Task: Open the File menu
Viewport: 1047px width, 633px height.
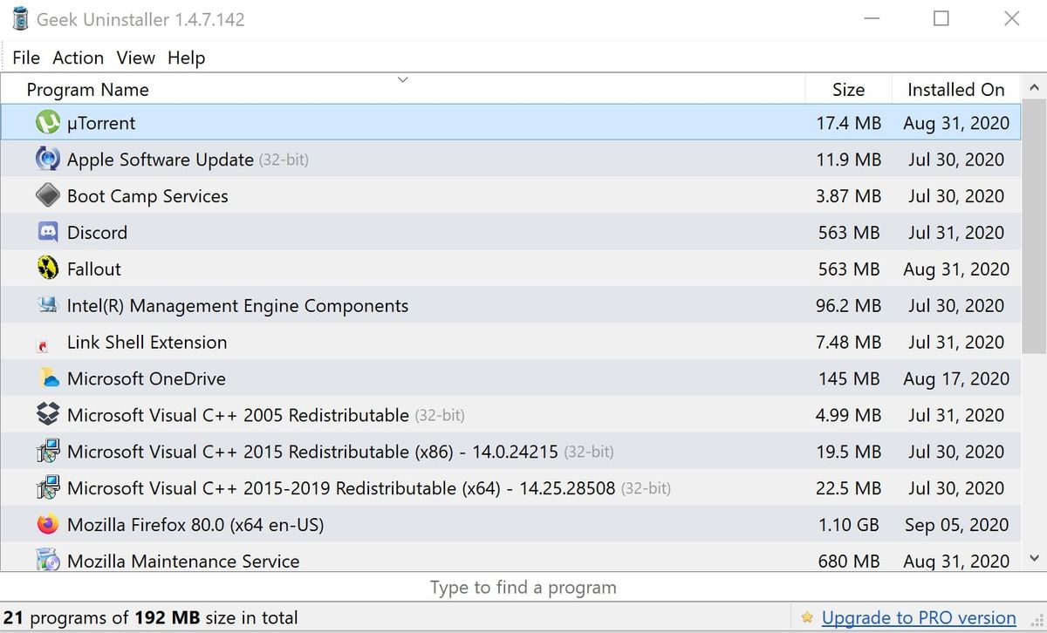Action: (26, 58)
